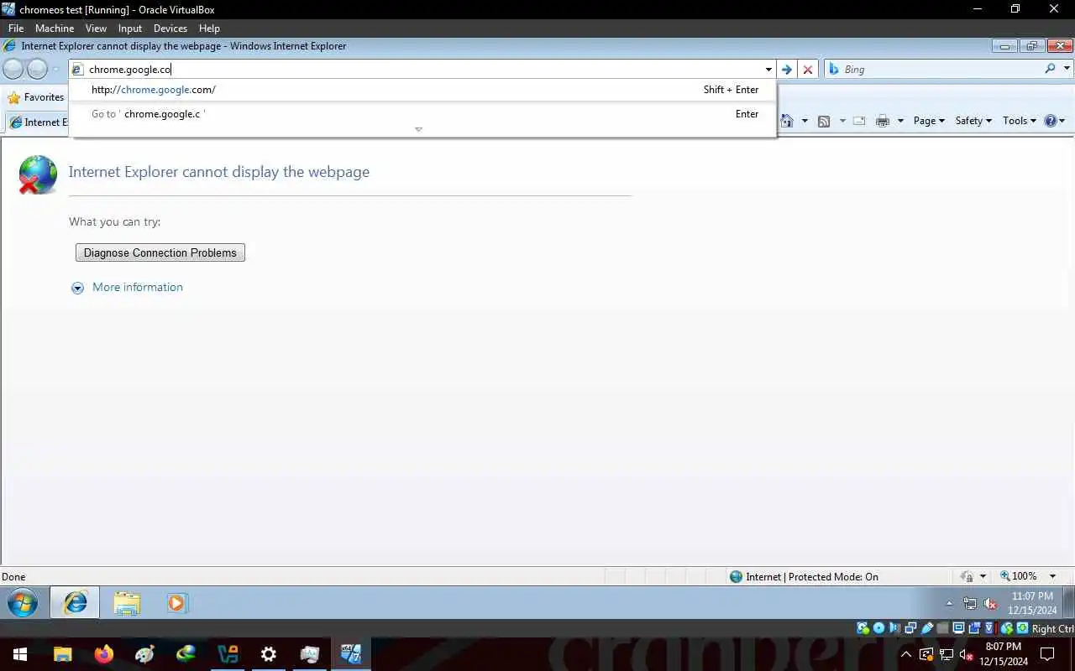Screen dimensions: 1075x671
Task: Choose the http://chrome.google.com/ suggestion
Action: (x=424, y=90)
